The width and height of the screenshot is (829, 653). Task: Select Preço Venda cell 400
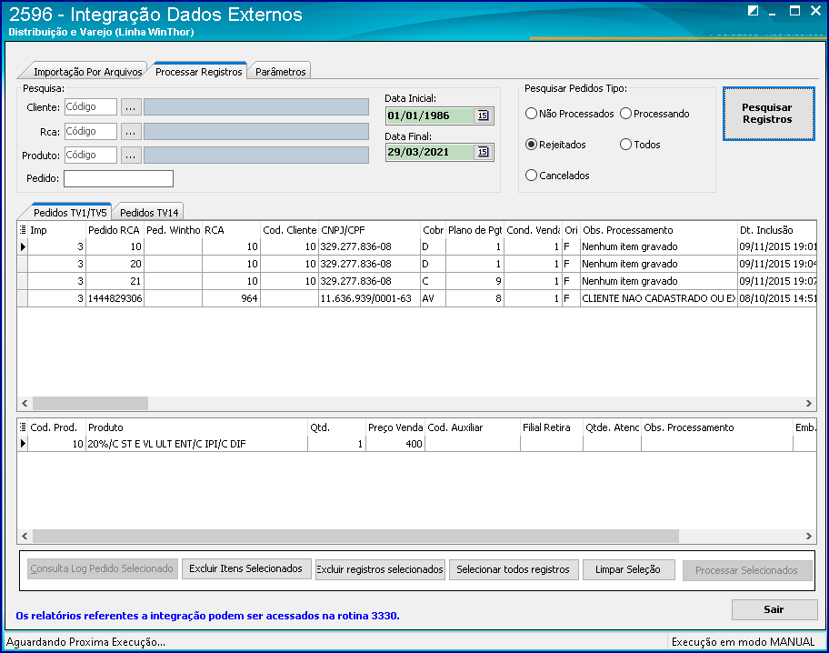(395, 444)
